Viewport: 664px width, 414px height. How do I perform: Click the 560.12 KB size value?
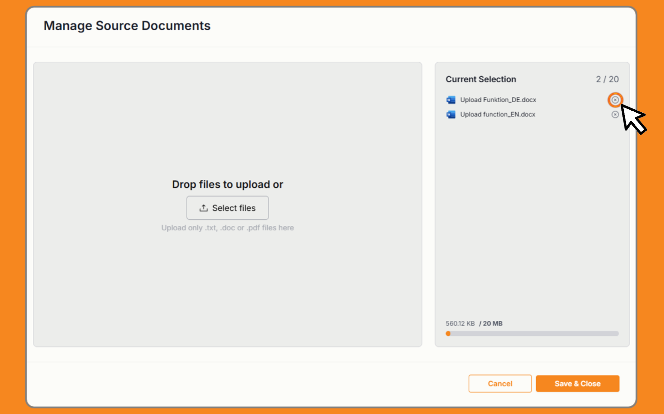coord(460,323)
